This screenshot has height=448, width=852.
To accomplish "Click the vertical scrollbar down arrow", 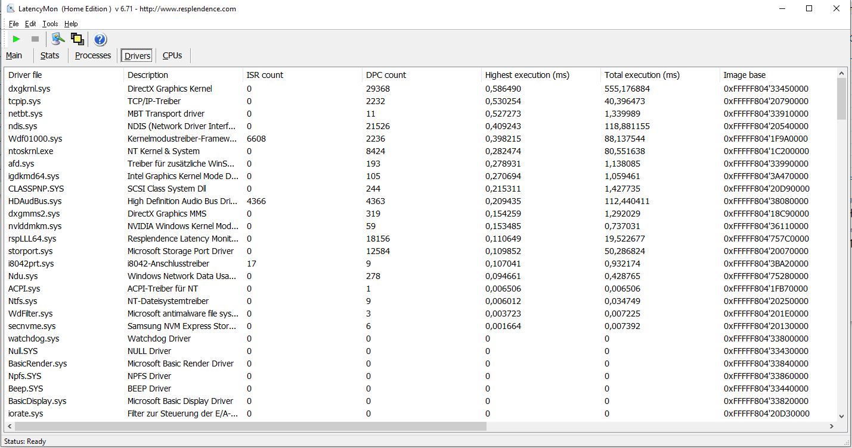I will point(841,416).
